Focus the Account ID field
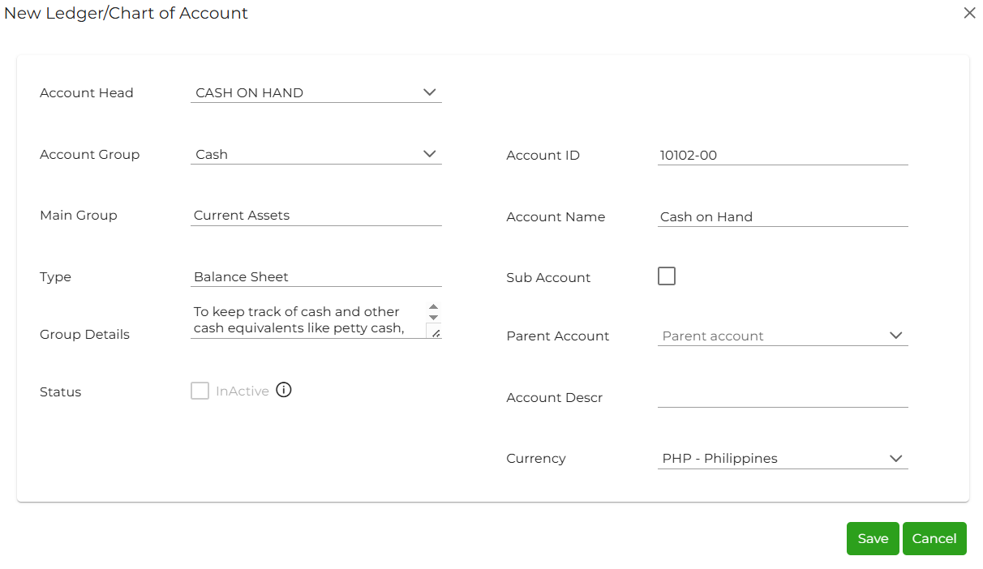983x569 pixels. click(x=782, y=155)
